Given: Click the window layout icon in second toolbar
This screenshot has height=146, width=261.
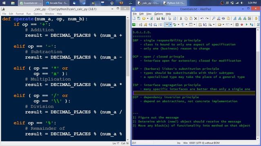Looking at the screenshot, I should tap(190, 24).
